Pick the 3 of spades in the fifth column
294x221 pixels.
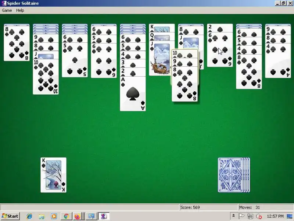[133, 64]
